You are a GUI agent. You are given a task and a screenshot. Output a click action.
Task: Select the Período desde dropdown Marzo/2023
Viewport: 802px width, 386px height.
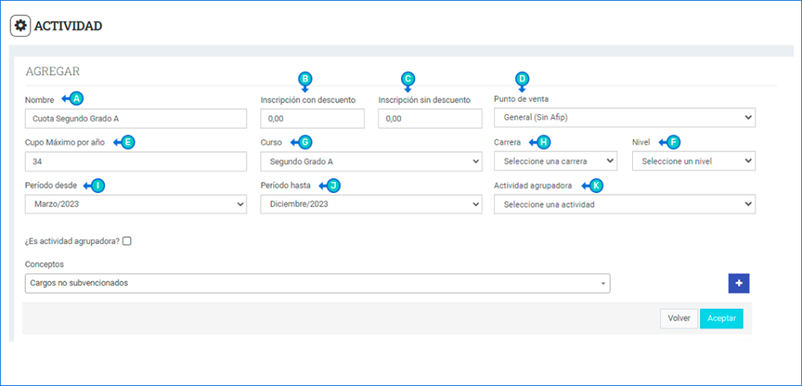pyautogui.click(x=135, y=204)
